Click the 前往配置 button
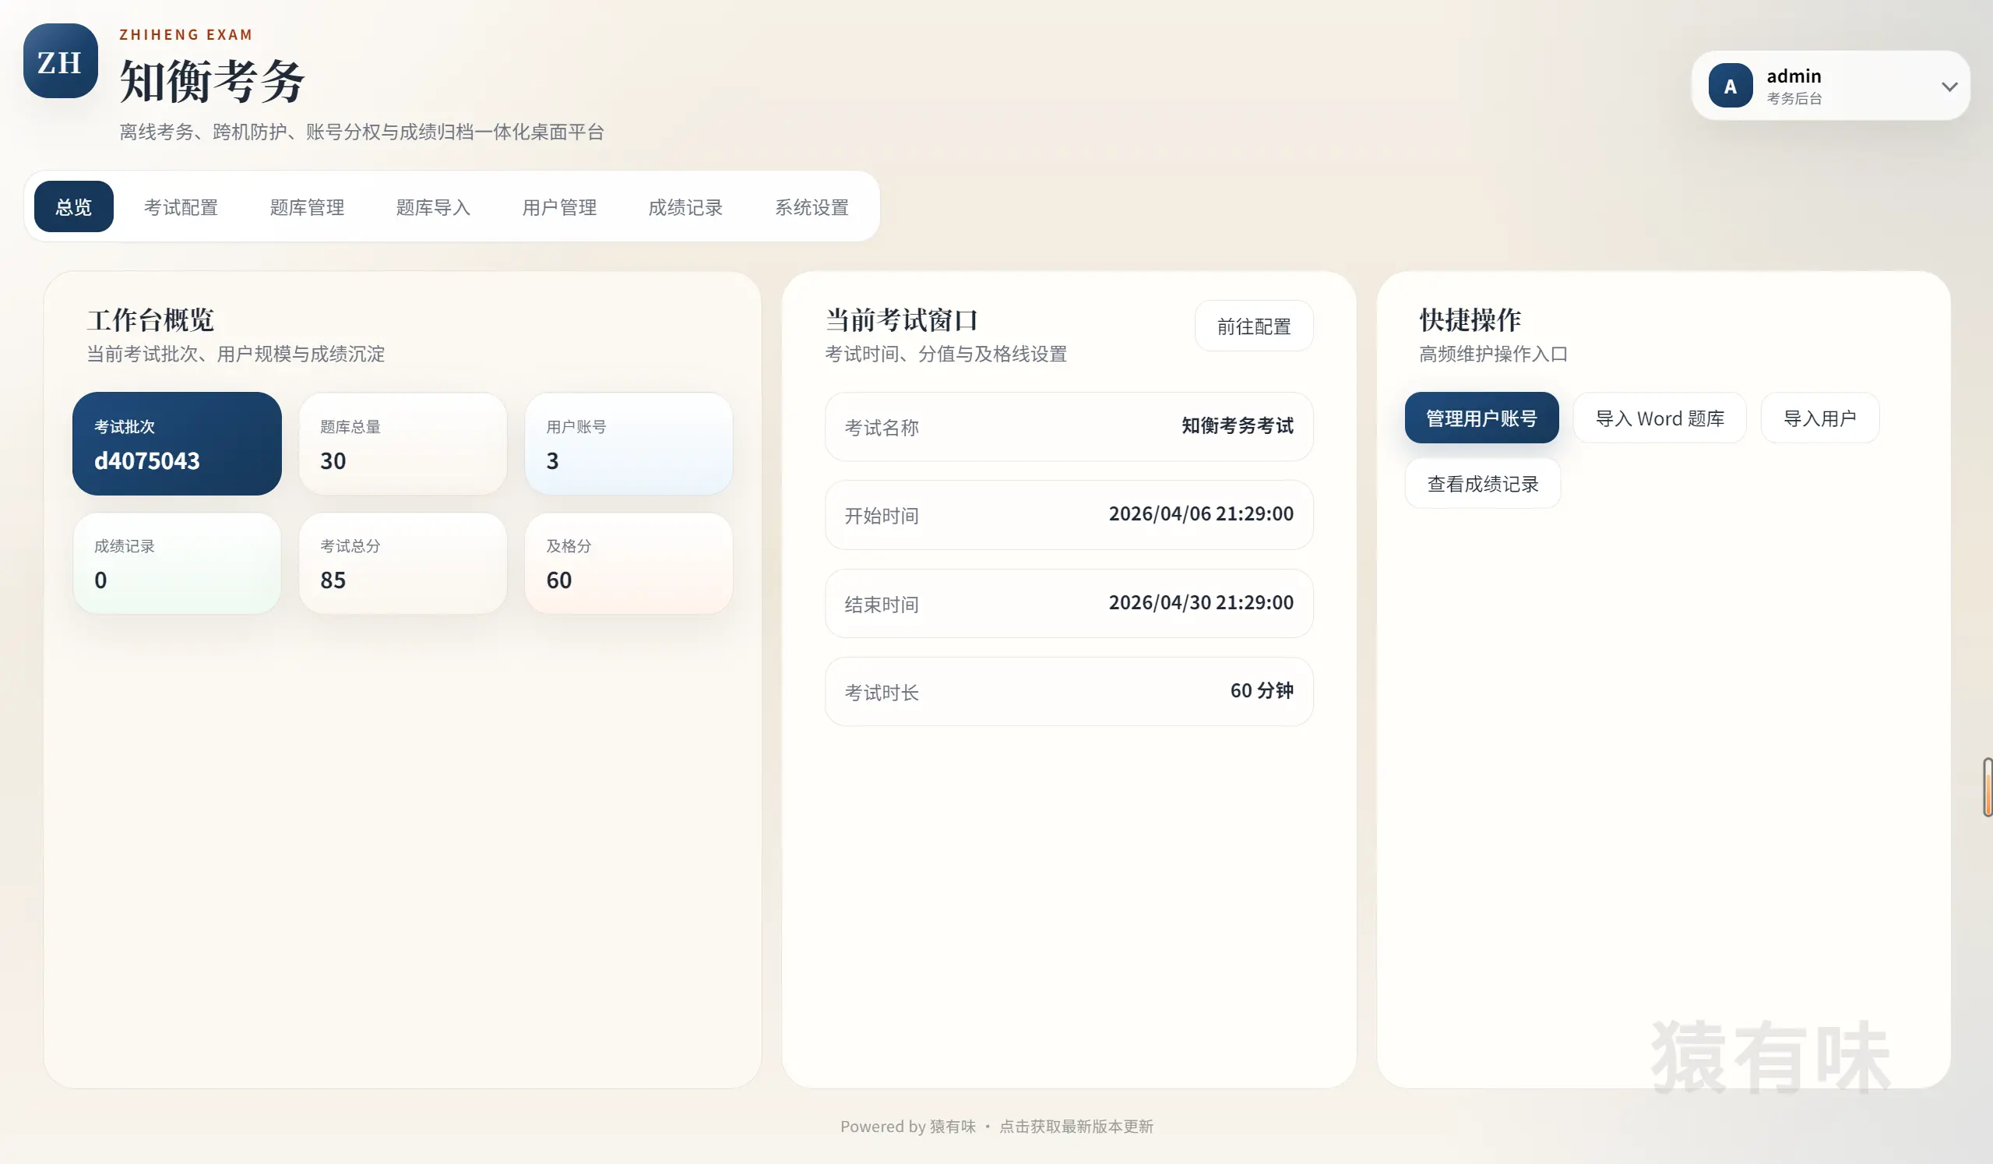This screenshot has height=1164, width=1993. coord(1255,326)
